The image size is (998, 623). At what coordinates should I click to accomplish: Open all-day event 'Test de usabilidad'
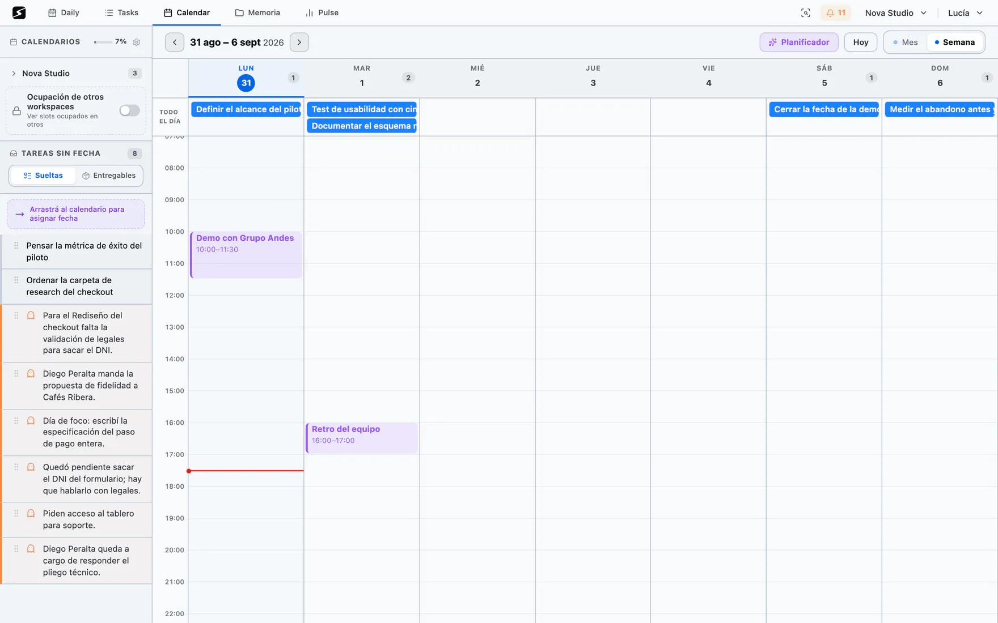pyautogui.click(x=362, y=109)
